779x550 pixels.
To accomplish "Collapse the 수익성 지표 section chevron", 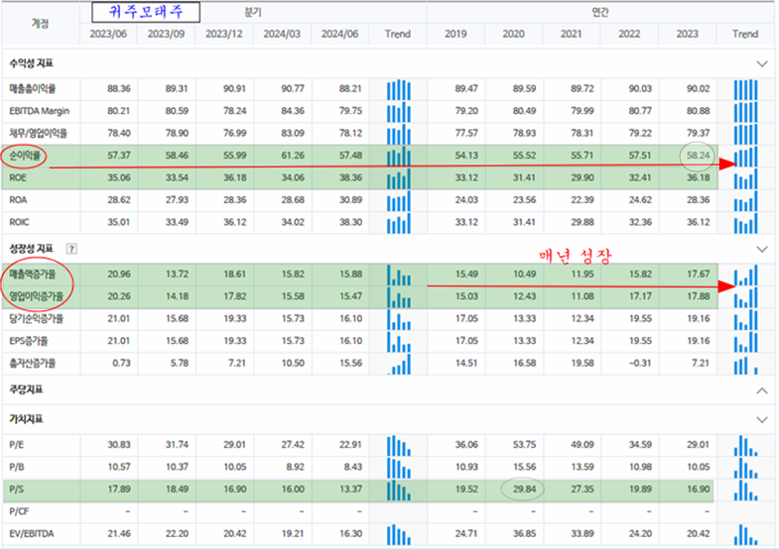I will (762, 63).
